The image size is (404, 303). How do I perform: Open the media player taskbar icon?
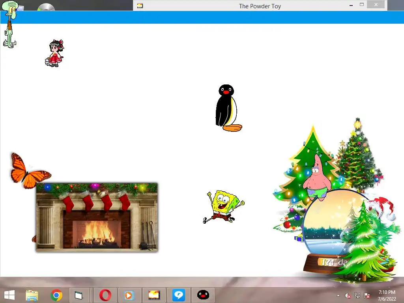pyautogui.click(x=129, y=295)
